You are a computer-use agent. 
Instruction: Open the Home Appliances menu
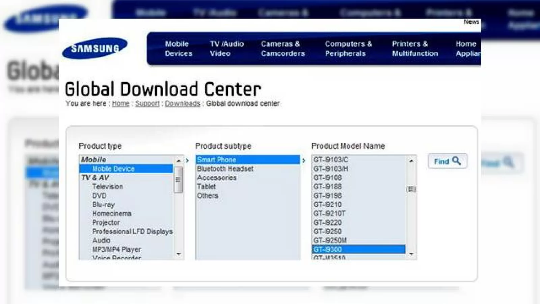click(468, 48)
